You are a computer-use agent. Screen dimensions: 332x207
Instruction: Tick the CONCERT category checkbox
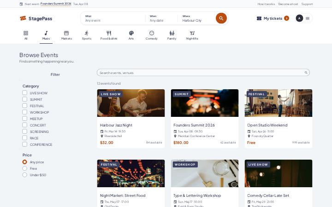tap(25, 125)
